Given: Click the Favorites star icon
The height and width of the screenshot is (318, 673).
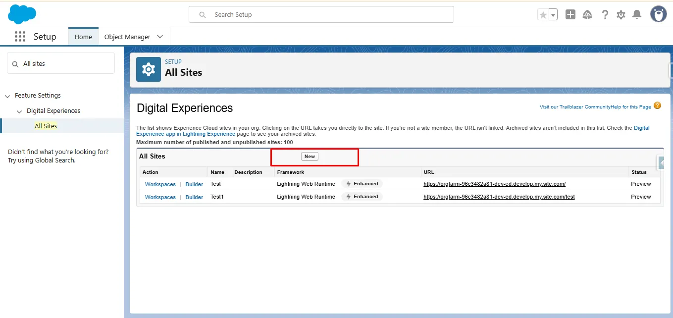Looking at the screenshot, I should pos(543,15).
